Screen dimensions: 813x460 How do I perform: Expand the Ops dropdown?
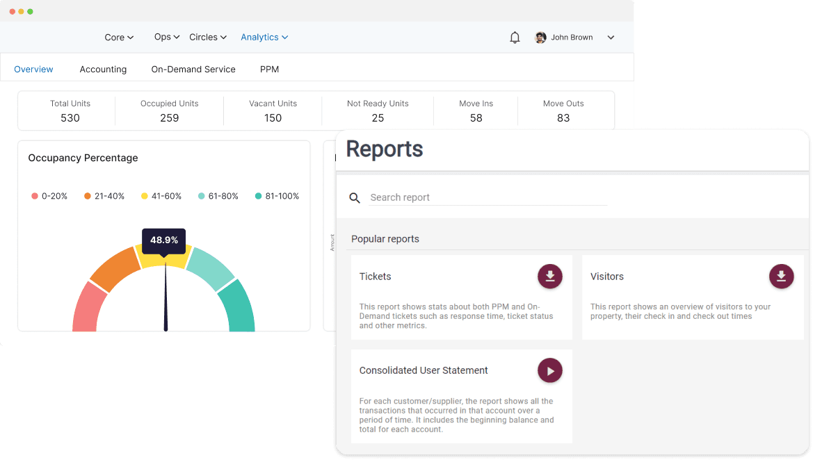[x=166, y=37]
